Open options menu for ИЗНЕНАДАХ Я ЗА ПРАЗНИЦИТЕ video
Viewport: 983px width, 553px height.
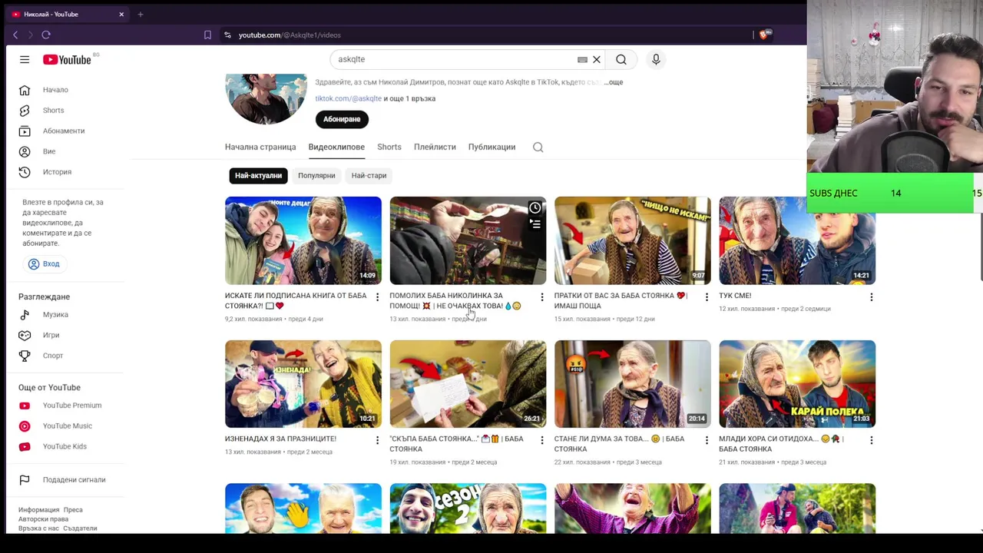377,440
